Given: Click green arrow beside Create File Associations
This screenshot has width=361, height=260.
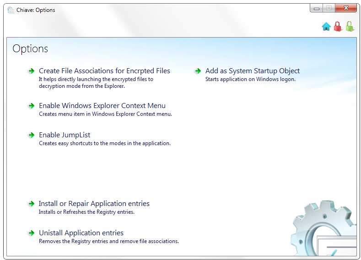Looking at the screenshot, I should click(31, 71).
